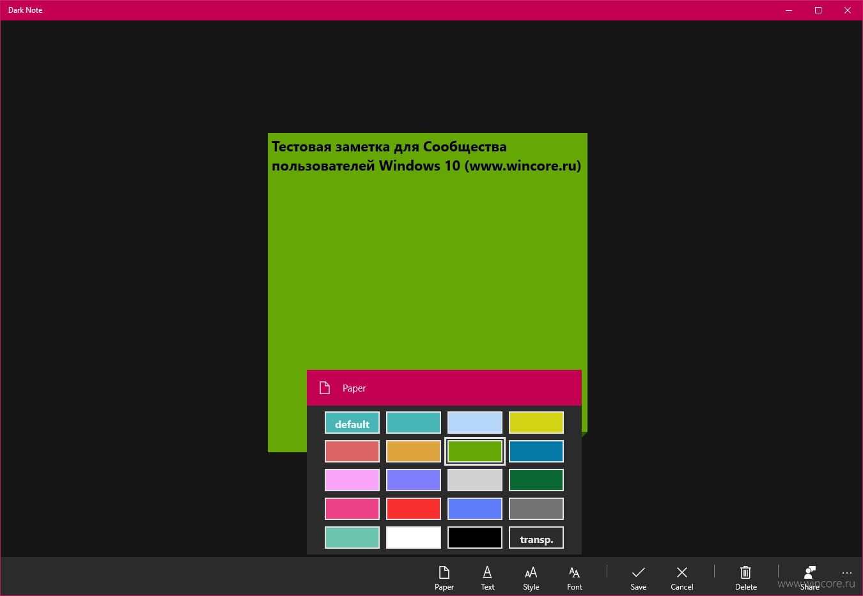Image resolution: width=863 pixels, height=596 pixels.
Task: Pick the teal paper swatch next to default
Action: coord(414,423)
